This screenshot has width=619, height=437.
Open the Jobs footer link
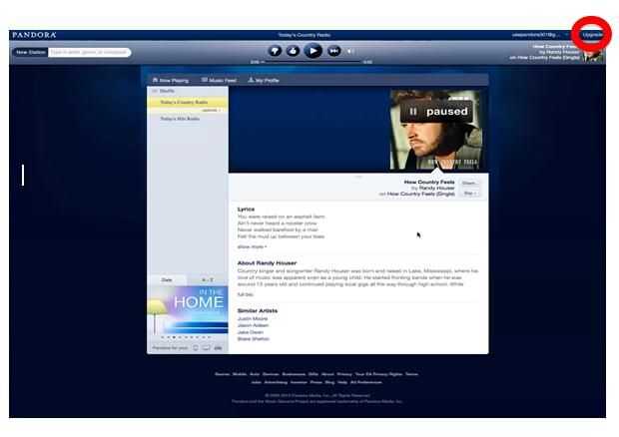pos(257,382)
